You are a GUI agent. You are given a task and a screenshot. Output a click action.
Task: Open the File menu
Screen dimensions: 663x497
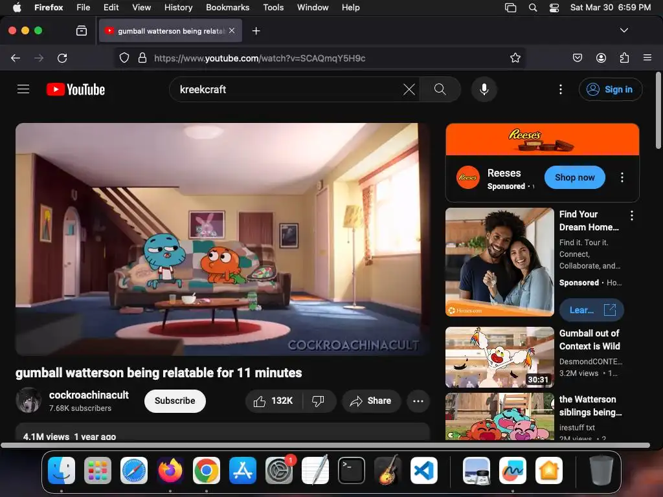point(84,7)
